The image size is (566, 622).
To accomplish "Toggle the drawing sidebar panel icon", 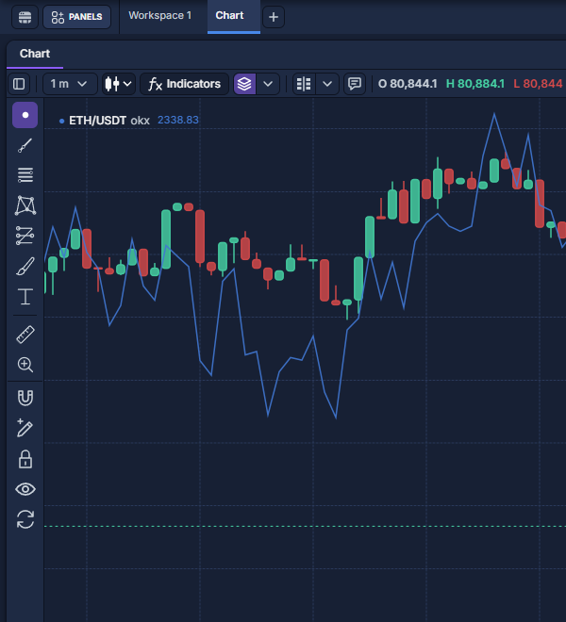I will (x=19, y=84).
